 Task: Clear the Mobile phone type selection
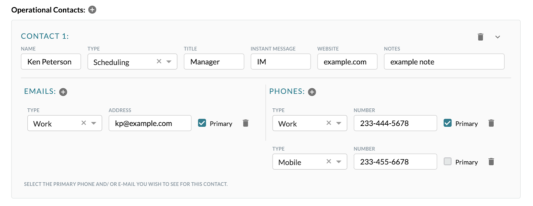pyautogui.click(x=328, y=162)
